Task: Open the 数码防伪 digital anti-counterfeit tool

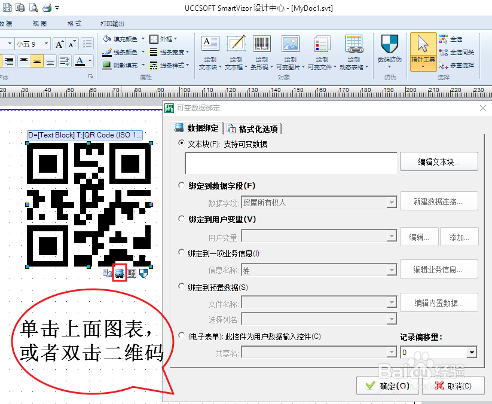Action: [389, 52]
